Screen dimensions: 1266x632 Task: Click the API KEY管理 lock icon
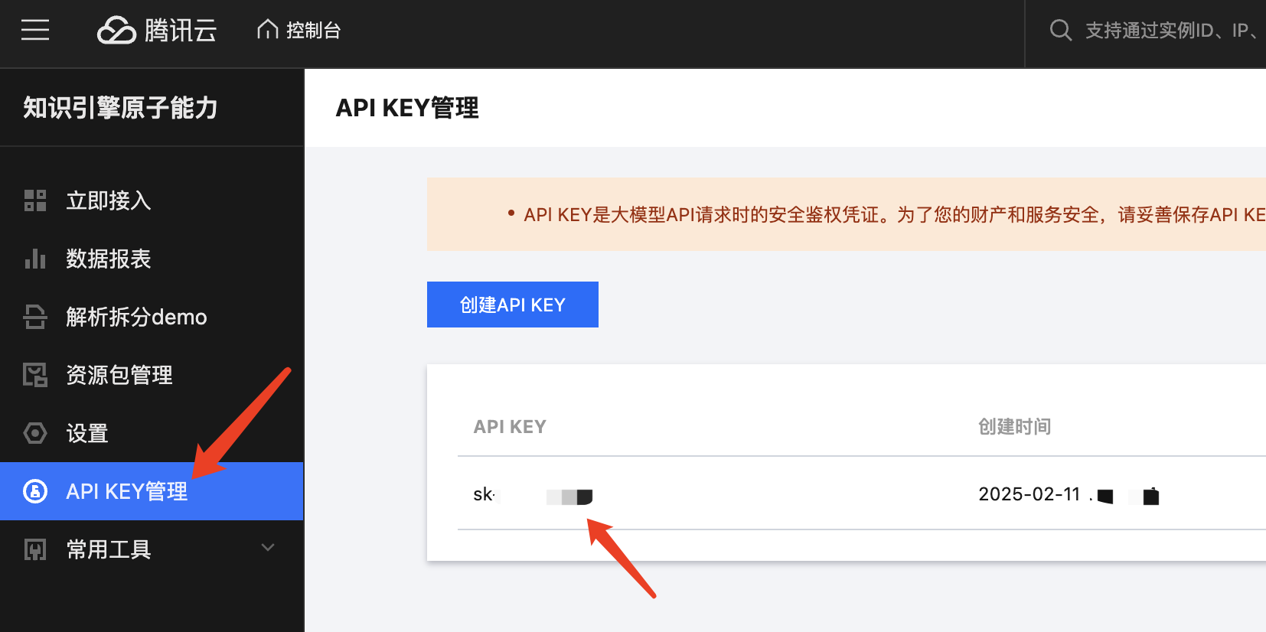click(x=35, y=491)
